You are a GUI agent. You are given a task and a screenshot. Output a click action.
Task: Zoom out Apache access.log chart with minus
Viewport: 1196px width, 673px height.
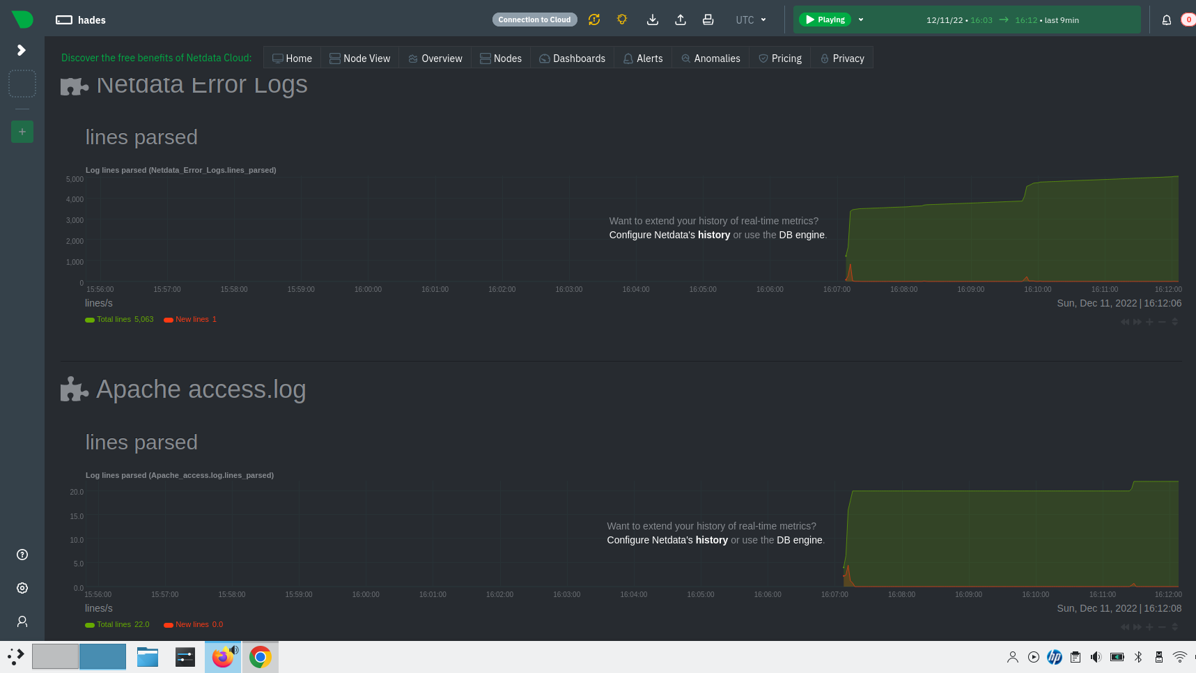[1162, 627]
